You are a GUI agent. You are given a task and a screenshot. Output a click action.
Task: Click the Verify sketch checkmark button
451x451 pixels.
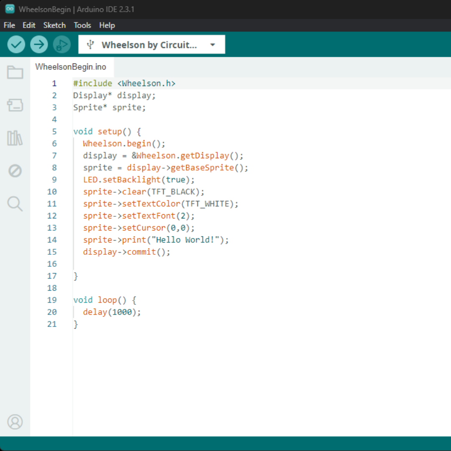point(16,44)
